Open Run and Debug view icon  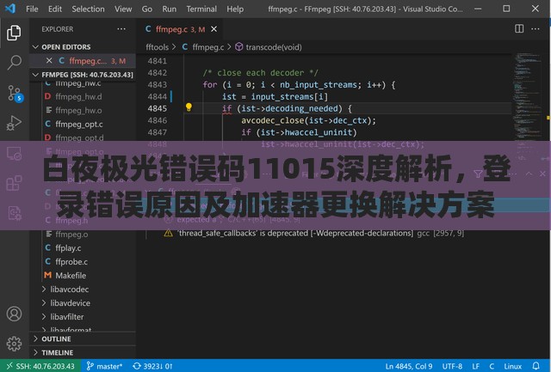pos(14,123)
